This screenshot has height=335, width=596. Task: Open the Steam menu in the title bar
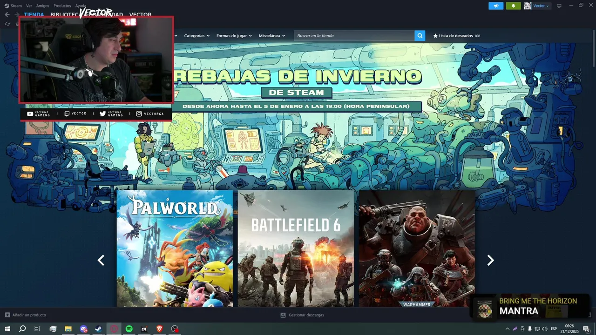tap(16, 6)
